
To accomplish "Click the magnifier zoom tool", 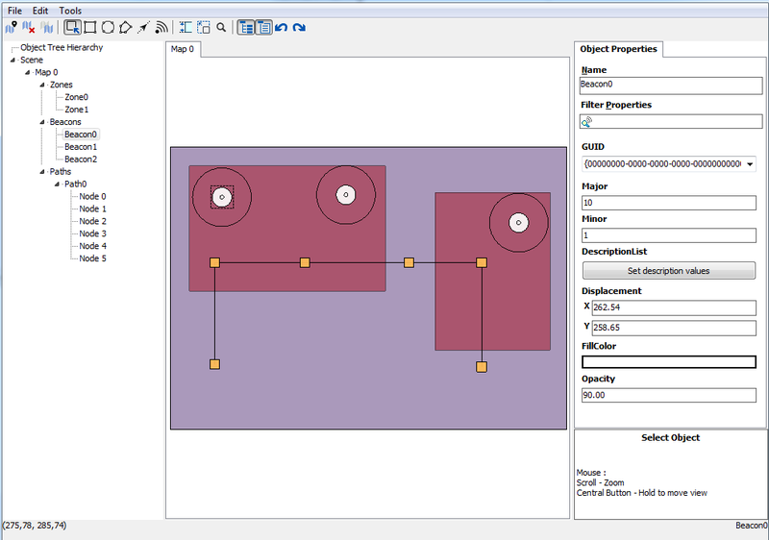I will tap(221, 28).
